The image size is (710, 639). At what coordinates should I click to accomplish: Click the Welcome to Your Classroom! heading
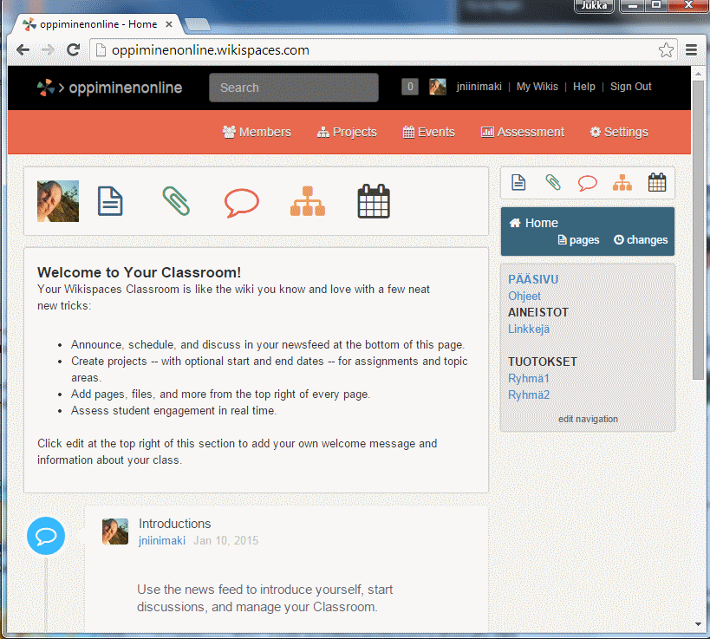(139, 272)
